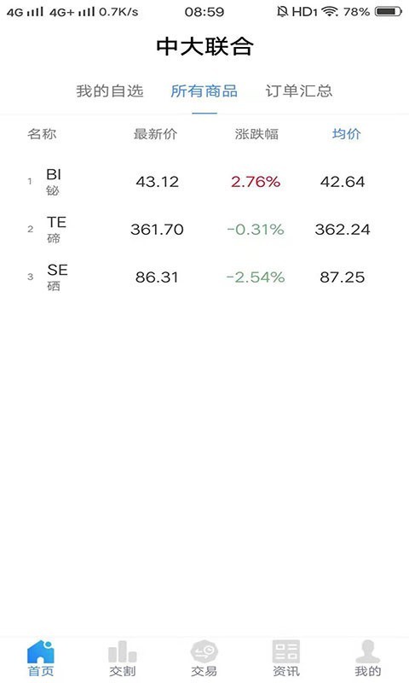
Task: Open the 交割 bar chart icon
Action: coord(122,651)
